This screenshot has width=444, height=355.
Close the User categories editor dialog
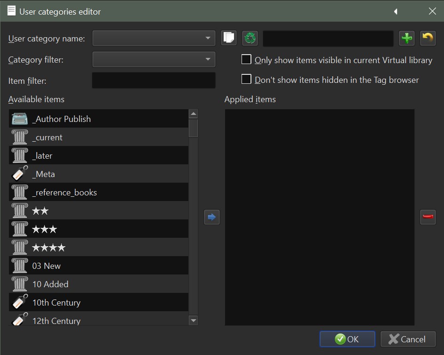point(432,11)
